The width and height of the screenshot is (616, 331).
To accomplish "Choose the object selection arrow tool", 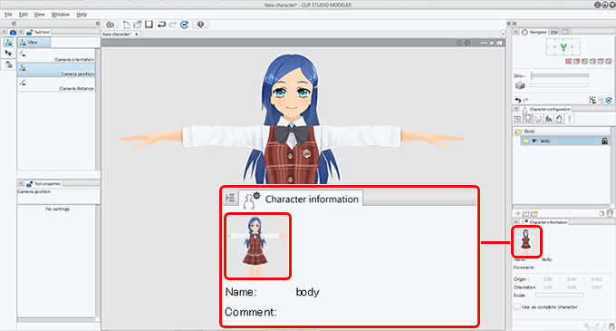I will (x=8, y=54).
